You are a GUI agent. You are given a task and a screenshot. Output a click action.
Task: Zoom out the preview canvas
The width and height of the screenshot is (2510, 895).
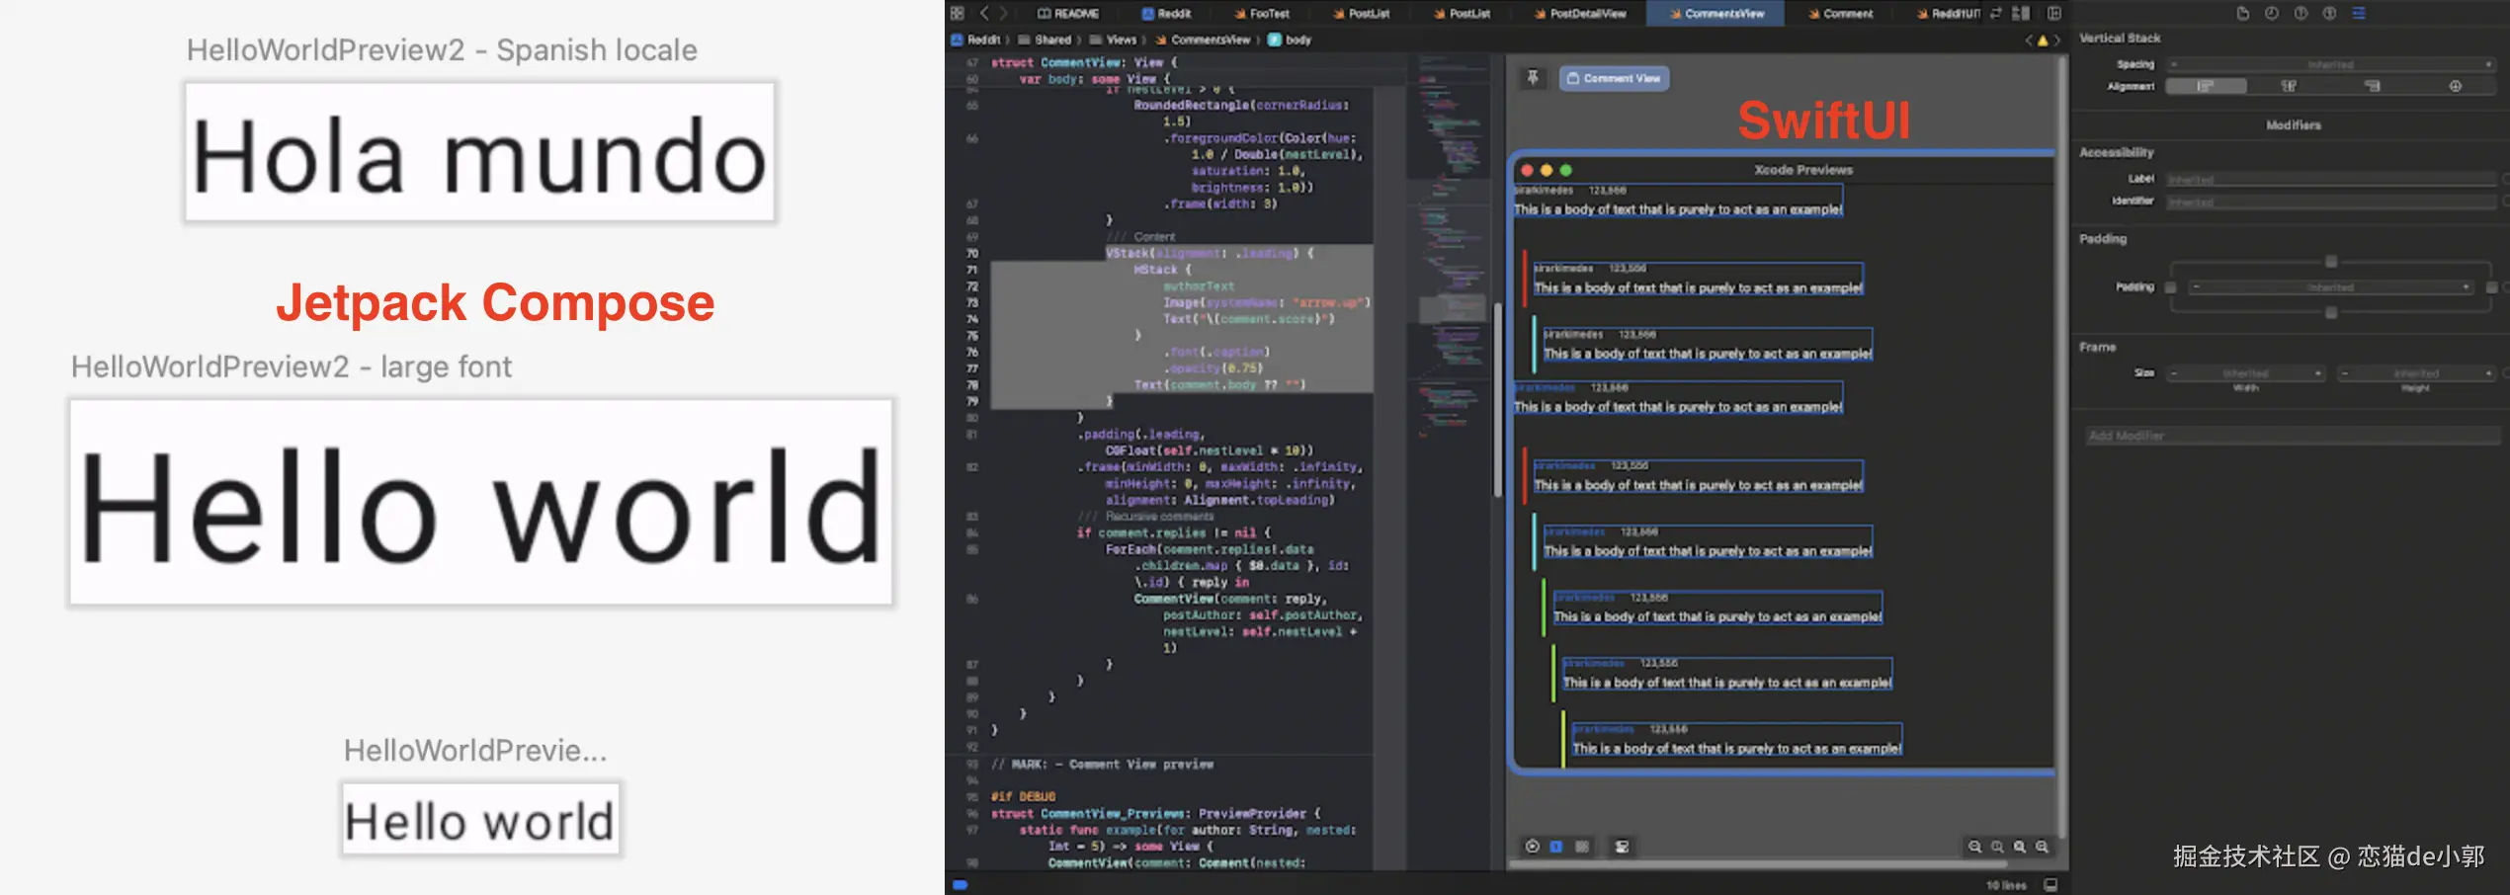tap(1974, 847)
